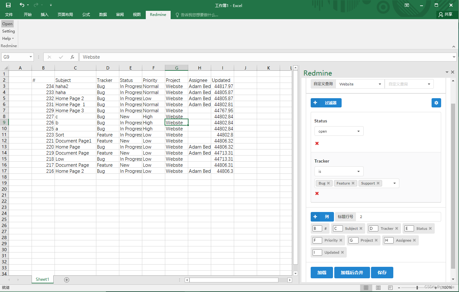Remove the Feature tag from Tracker filter
The image size is (459, 292).
tap(353, 183)
